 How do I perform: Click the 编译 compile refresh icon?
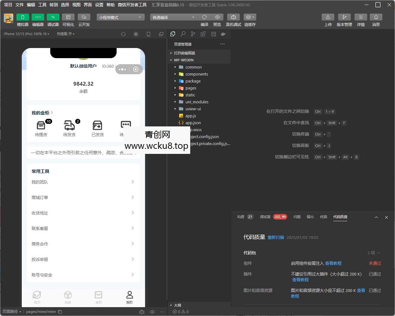[204, 17]
